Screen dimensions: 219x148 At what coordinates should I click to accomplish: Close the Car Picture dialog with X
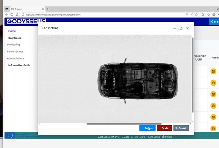[x=188, y=28]
